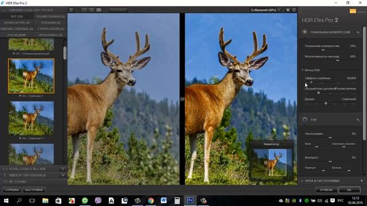
Task: Select the highlighted Глубокий 1 preset thumbnail
Action: coord(31,76)
